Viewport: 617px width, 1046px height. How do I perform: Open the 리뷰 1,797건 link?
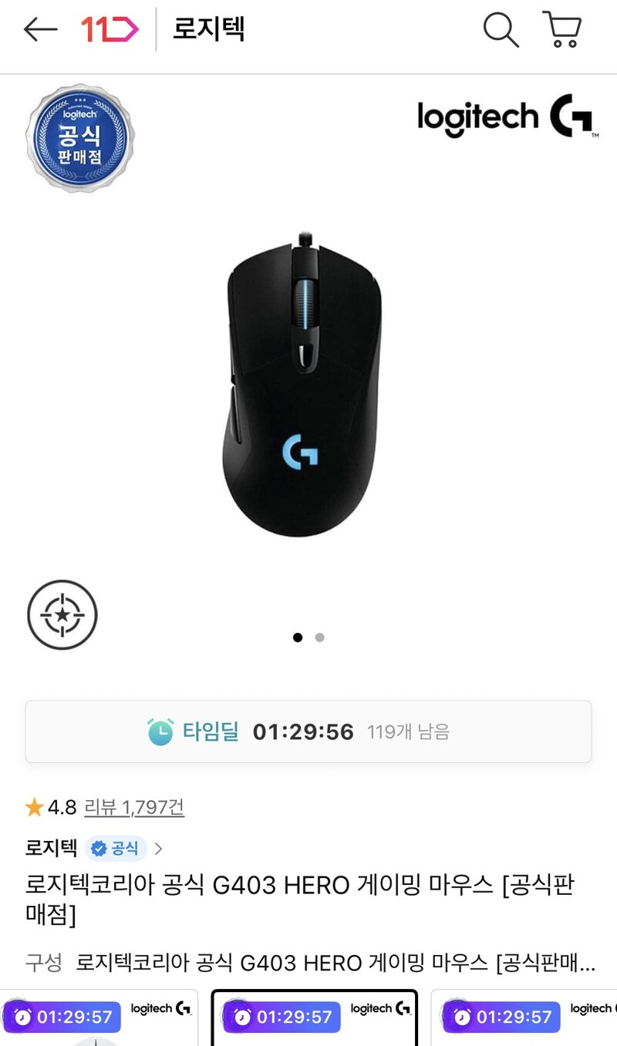click(134, 807)
